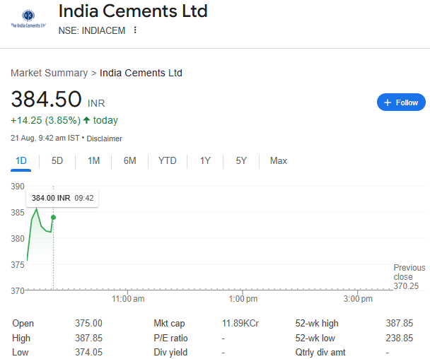430x359 pixels.
Task: View the 1Y price history
Action: click(x=205, y=160)
